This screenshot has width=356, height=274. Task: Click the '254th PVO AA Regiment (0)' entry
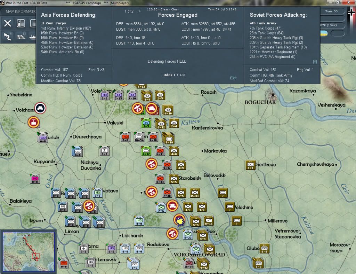click(273, 57)
